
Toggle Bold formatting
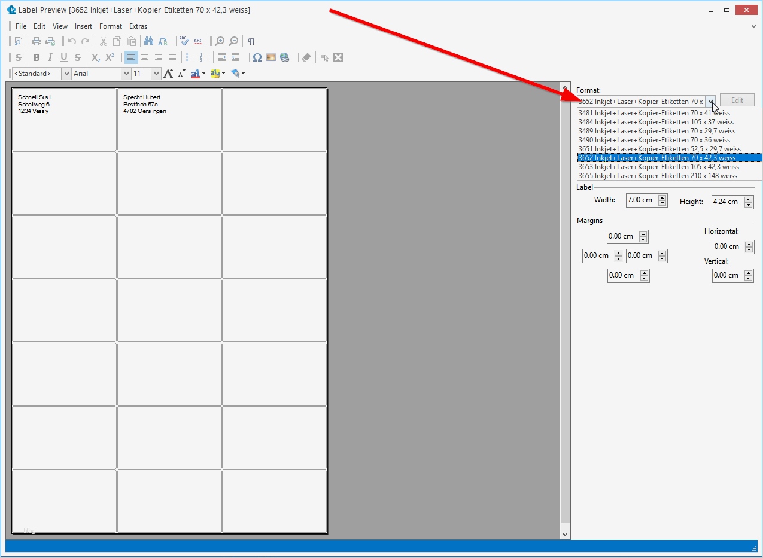point(37,57)
